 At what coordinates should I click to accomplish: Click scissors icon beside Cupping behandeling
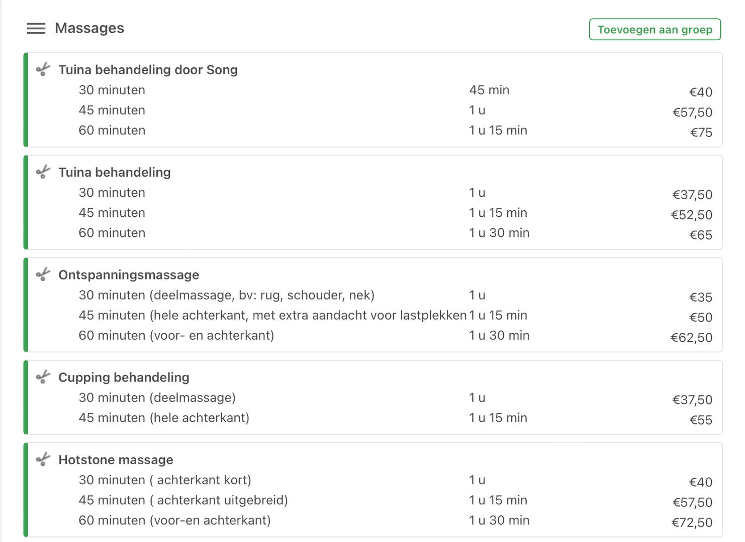[44, 376]
